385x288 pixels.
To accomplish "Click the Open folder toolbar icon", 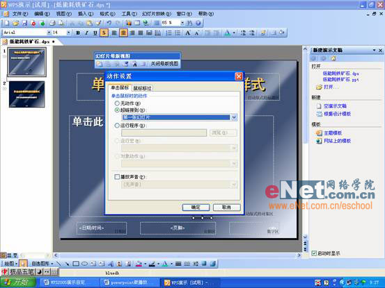I will pyautogui.click(x=16, y=23).
